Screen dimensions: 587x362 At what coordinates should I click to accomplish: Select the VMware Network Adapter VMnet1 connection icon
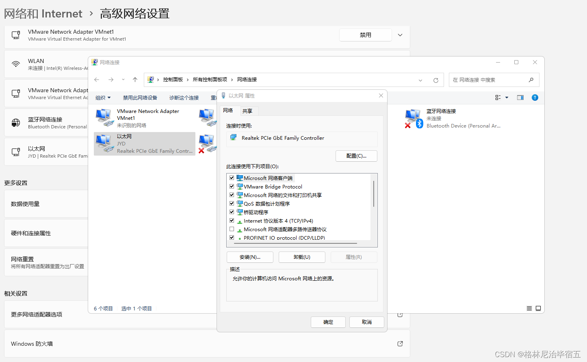[x=105, y=117]
